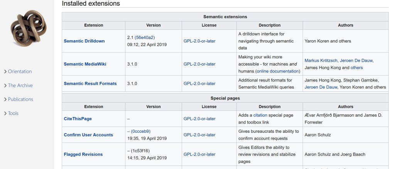Screen dimensions: 395x169
Task: Click the 0ccceb9 commit hash link
Action: [x=140, y=131]
